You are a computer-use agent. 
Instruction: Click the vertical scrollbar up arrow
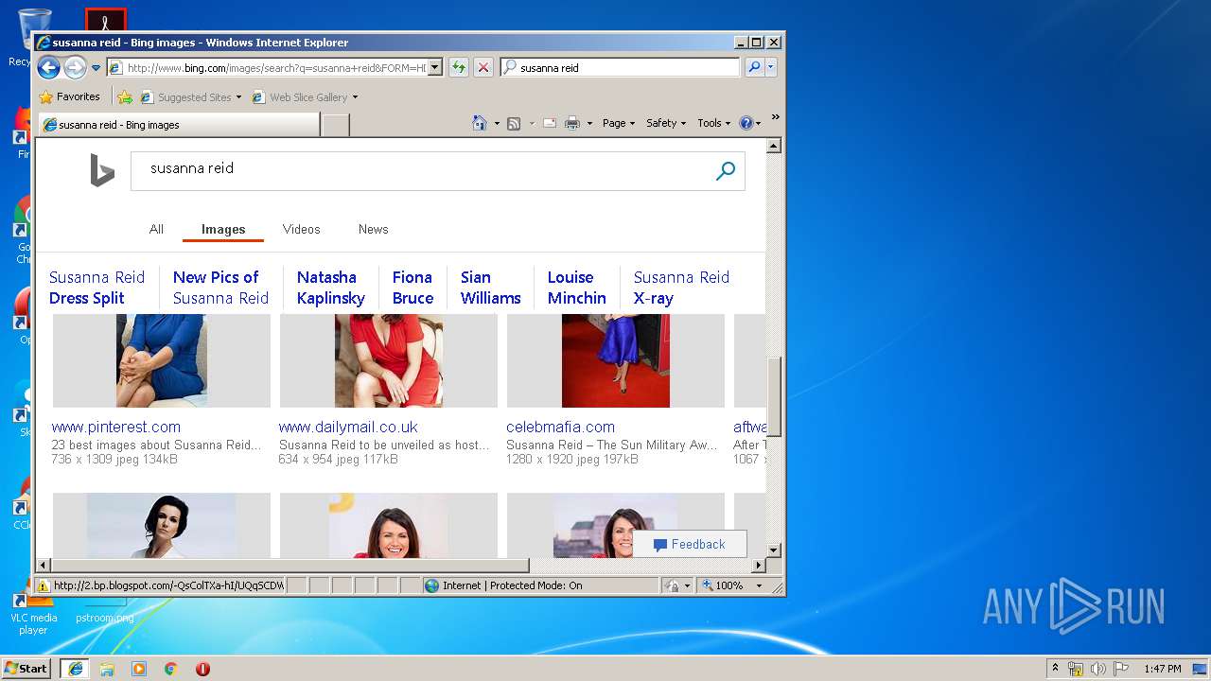[x=773, y=146]
